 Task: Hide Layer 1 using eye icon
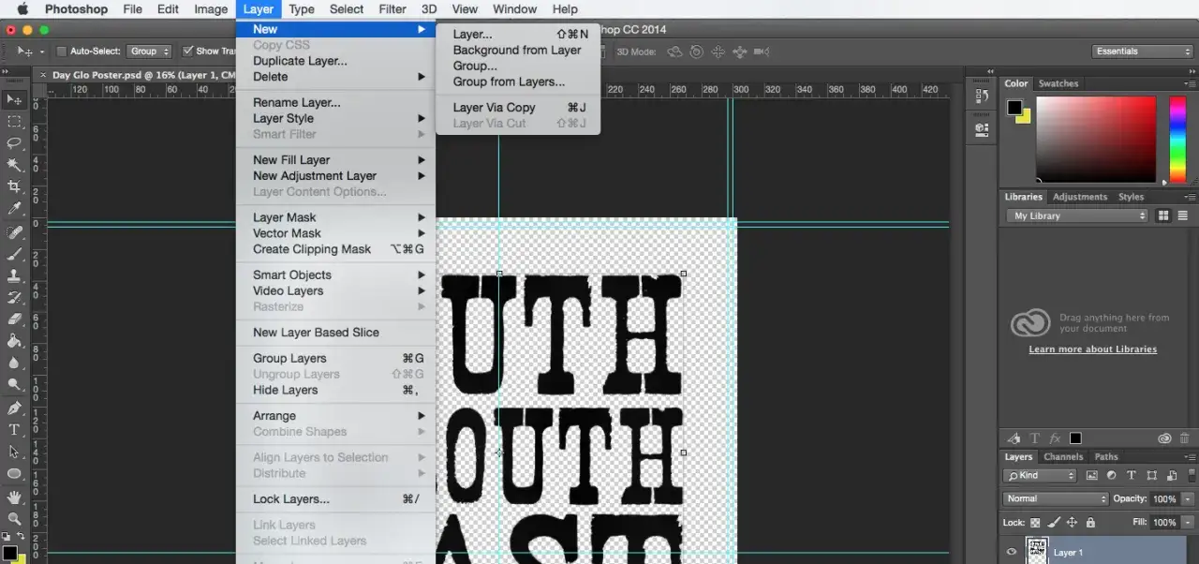(1011, 552)
